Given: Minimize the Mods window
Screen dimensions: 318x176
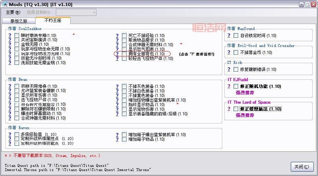Looking at the screenshot, I should pos(301,4).
